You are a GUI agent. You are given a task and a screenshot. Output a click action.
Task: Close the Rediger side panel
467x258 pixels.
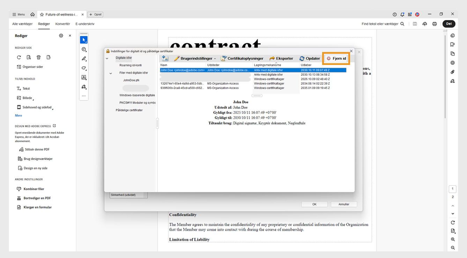point(70,36)
